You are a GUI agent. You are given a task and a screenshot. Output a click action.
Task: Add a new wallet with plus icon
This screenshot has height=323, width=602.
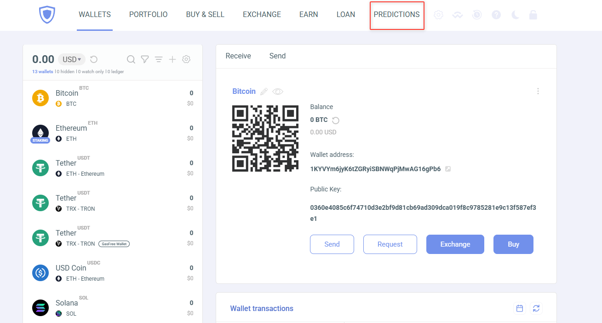pyautogui.click(x=172, y=59)
